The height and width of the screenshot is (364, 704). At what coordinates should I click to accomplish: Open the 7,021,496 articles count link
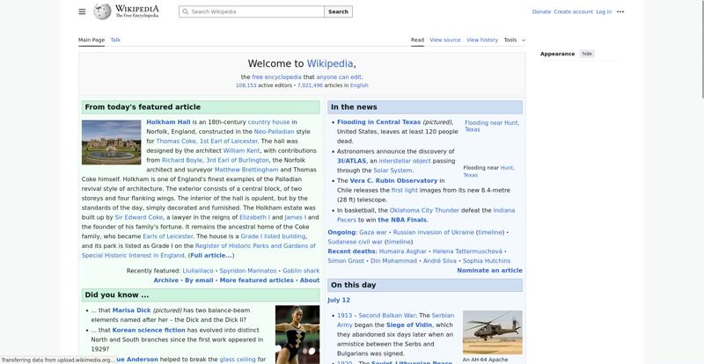click(310, 85)
